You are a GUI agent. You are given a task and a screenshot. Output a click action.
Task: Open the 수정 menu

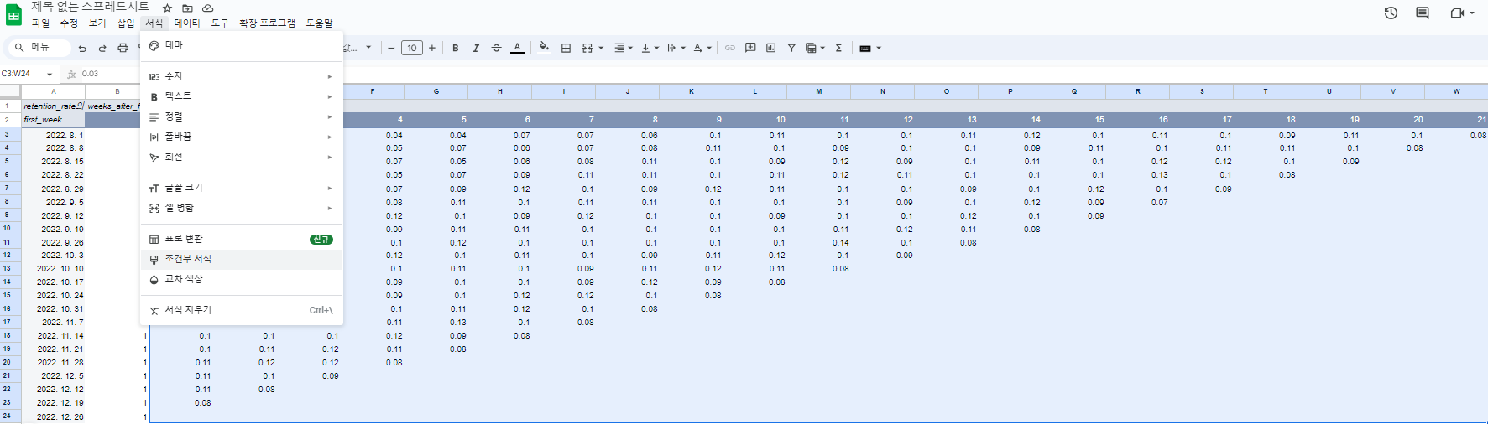pyautogui.click(x=69, y=23)
